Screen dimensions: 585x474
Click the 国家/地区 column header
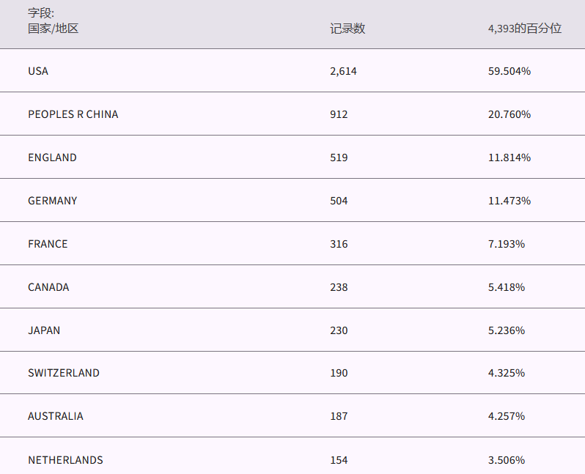[x=53, y=29]
